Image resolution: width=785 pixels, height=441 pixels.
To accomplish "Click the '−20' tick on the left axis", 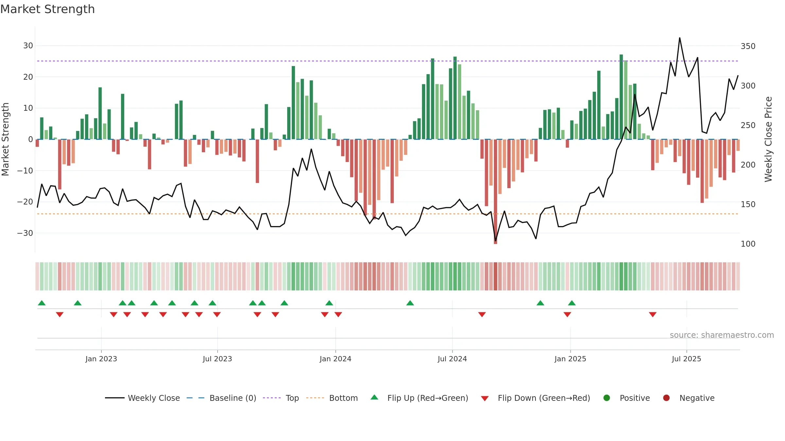I will click(25, 202).
